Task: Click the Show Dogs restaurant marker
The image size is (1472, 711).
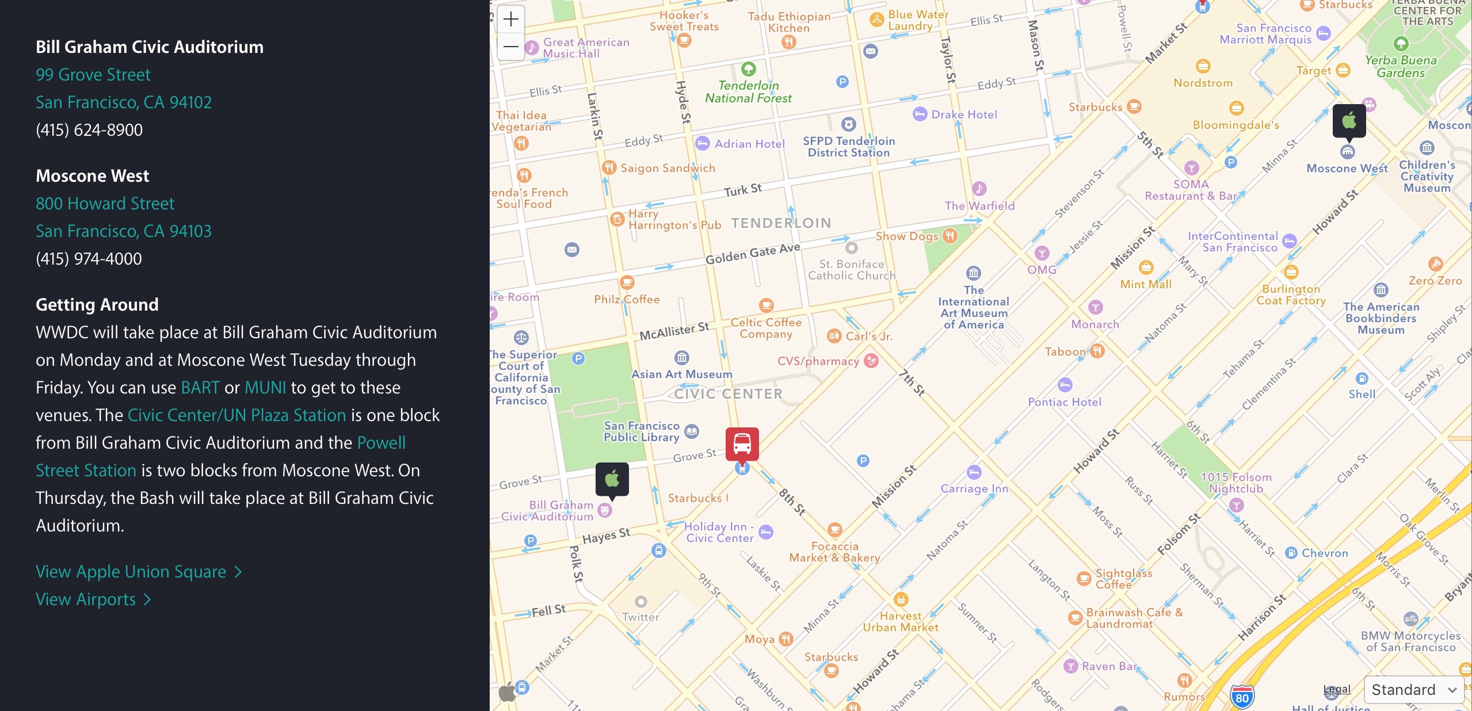Action: coord(950,235)
